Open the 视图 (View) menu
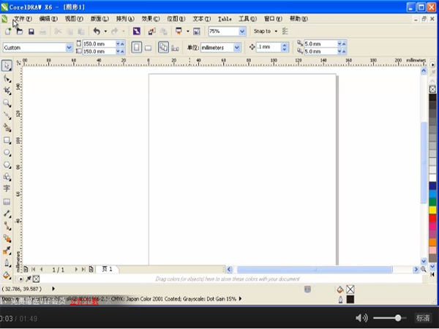 (74, 19)
